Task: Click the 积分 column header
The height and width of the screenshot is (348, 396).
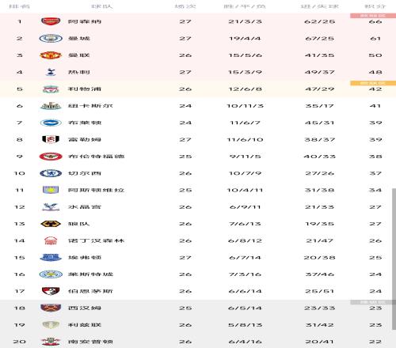Action: pos(375,6)
